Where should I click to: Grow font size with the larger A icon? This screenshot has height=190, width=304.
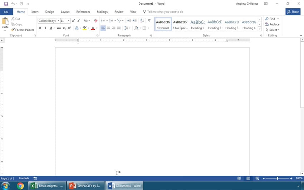point(73,21)
